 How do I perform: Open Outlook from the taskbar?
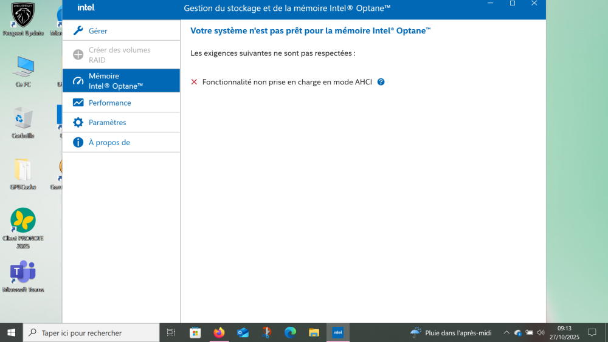click(x=243, y=333)
